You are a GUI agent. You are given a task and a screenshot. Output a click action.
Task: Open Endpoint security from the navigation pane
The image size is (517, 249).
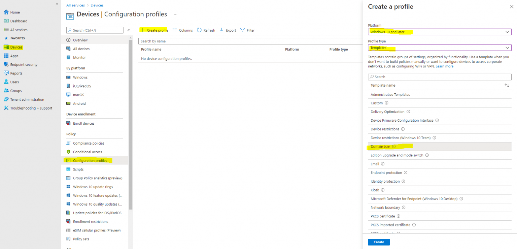pyautogui.click(x=24, y=64)
